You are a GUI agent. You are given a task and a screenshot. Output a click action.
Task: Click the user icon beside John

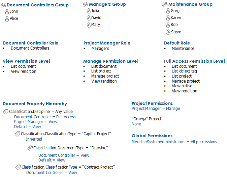[7, 12]
